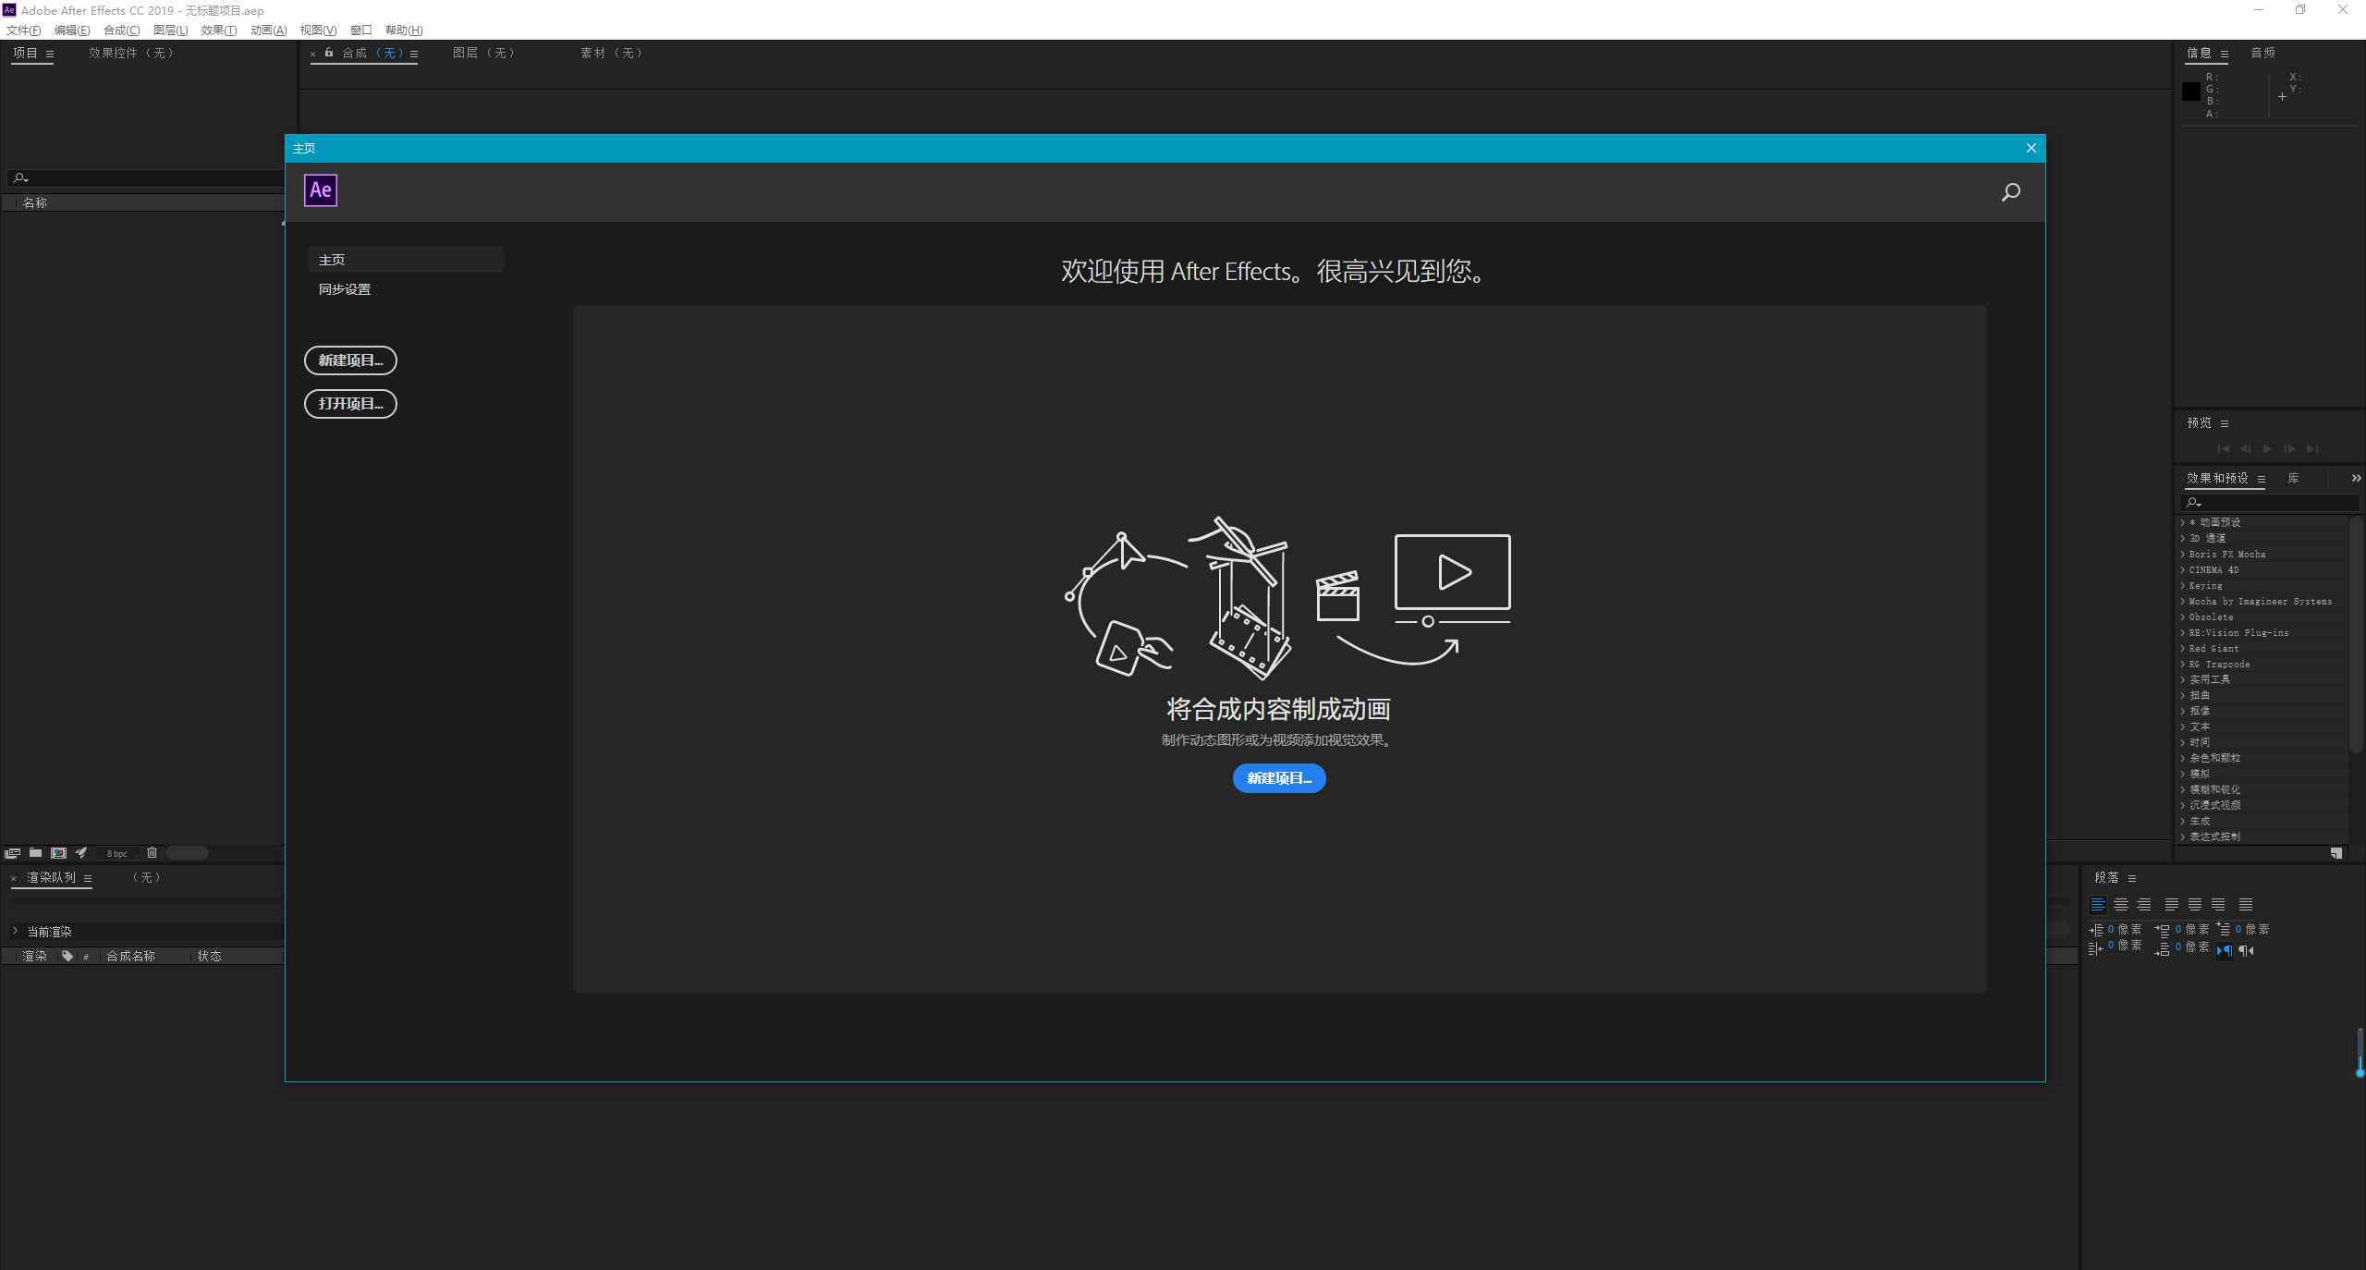Right-align text in 段落 panel

point(2144,905)
